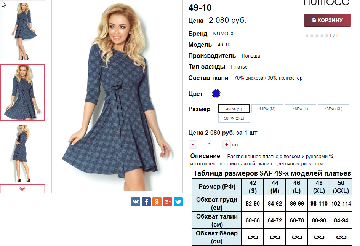Select size 42РФ (S)
The image size is (360, 246).
click(234, 109)
